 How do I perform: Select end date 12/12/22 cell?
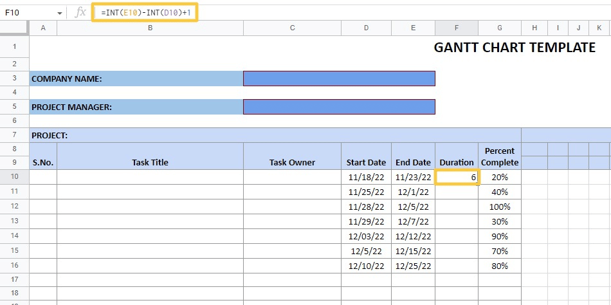click(413, 236)
